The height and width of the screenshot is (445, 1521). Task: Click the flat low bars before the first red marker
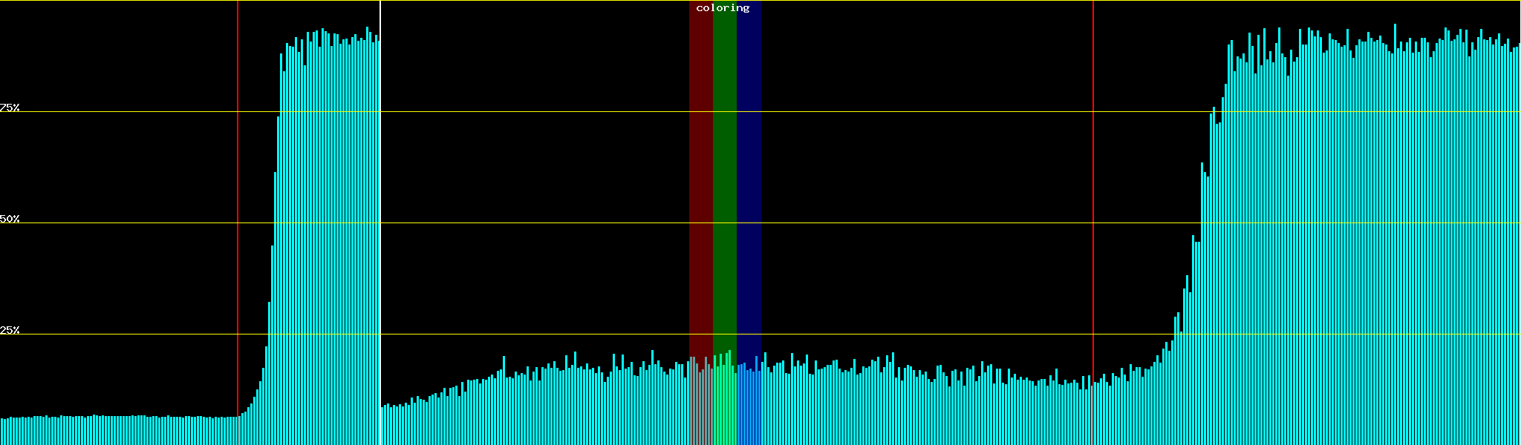point(119,430)
